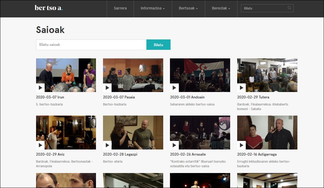Open the Sarrera menu item
The image size is (324, 188).
pos(120,8)
